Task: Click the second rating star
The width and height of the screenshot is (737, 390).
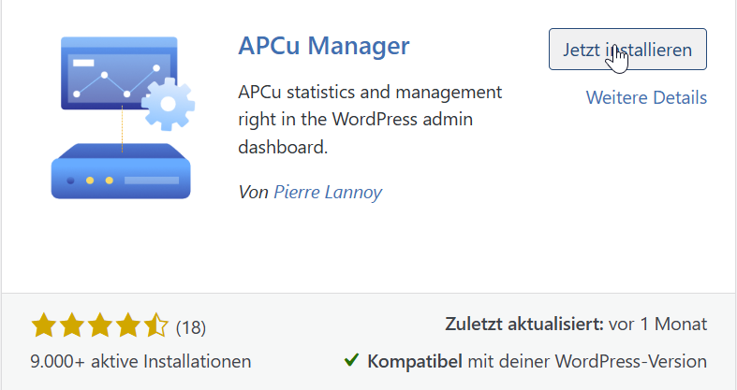Action: coord(71,326)
